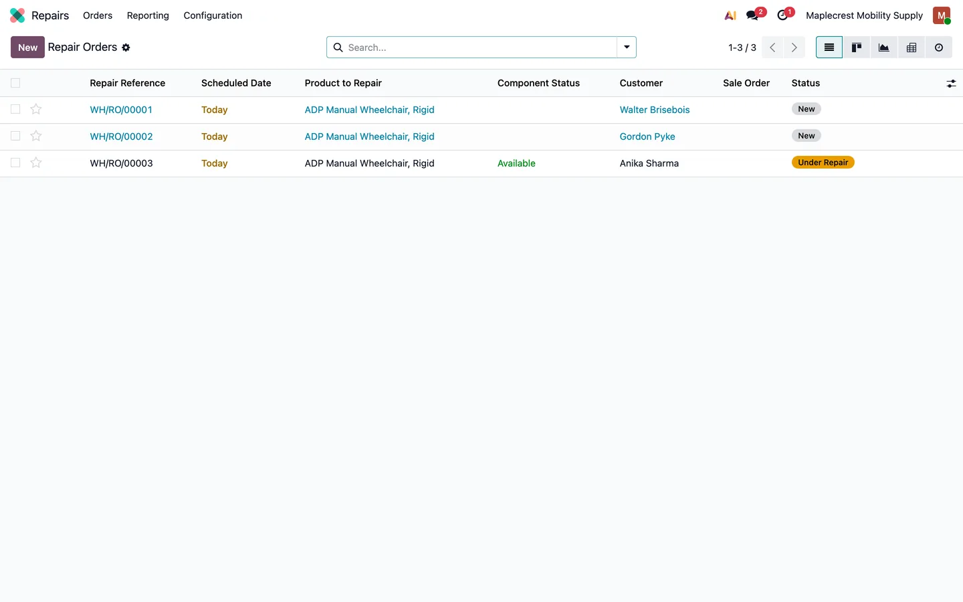Open customer Walter Brisebois link

pos(654,110)
